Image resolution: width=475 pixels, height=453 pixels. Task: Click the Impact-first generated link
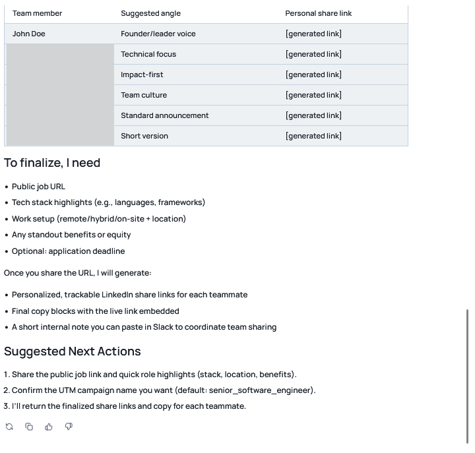pos(313,75)
